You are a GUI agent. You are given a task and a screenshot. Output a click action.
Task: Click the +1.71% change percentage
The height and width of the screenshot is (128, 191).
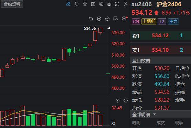pos(181,13)
